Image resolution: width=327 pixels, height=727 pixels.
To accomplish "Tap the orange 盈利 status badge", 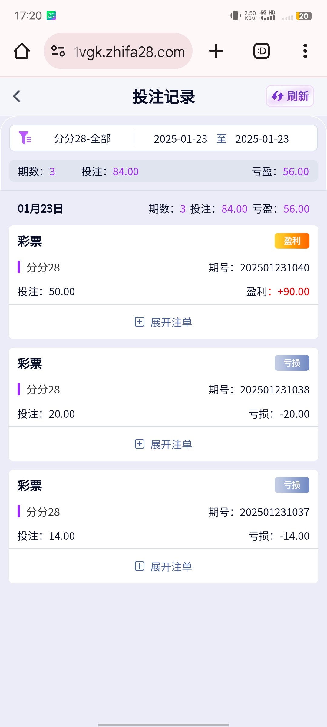I will 292,241.
